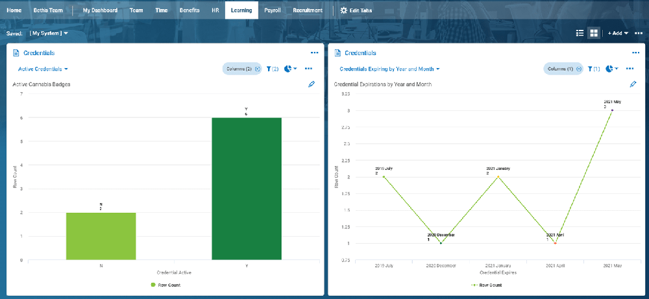The image size is (649, 299).
Task: Open the + Add dropdown
Action: coord(618,33)
